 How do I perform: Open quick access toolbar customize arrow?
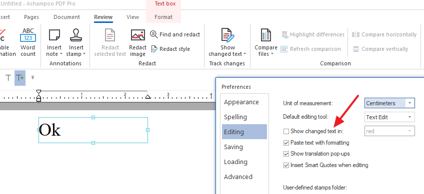[32, 77]
